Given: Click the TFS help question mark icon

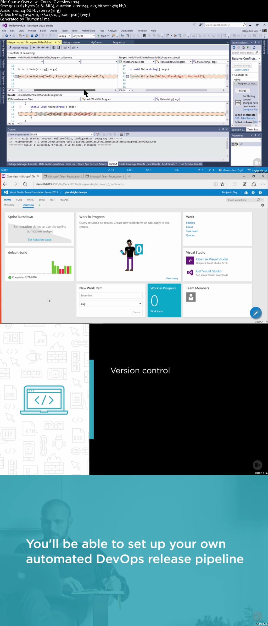Looking at the screenshot, I should 260,192.
